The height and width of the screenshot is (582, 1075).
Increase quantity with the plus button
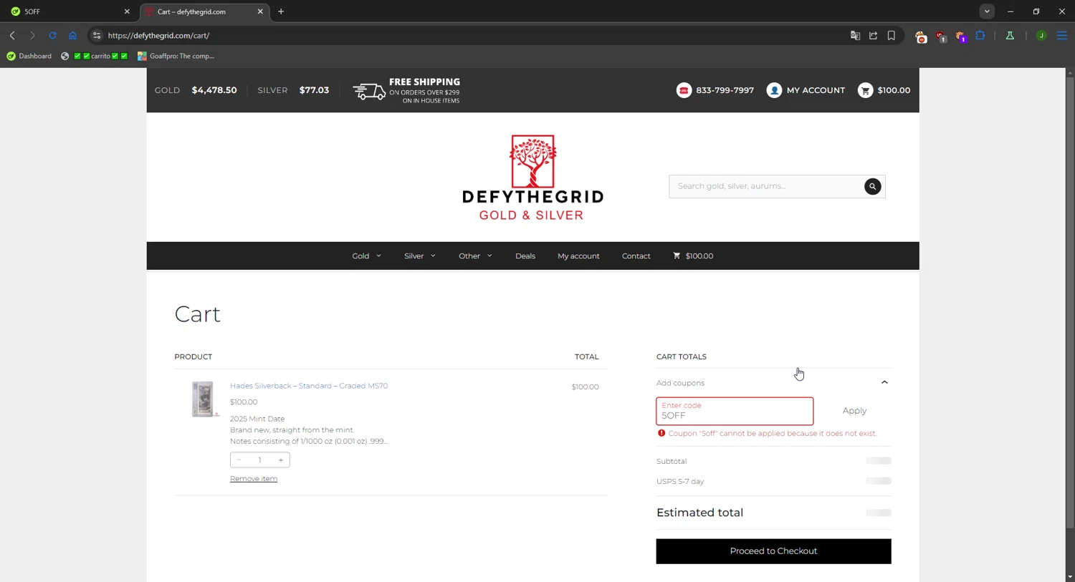coord(281,460)
